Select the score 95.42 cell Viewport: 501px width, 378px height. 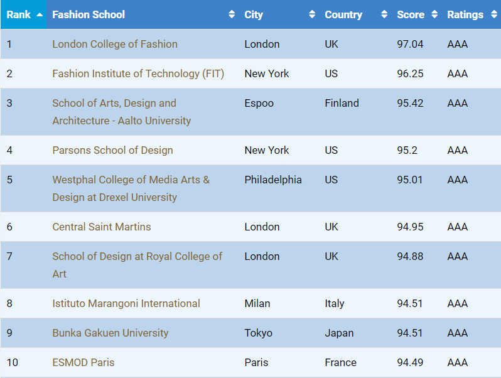(410, 103)
